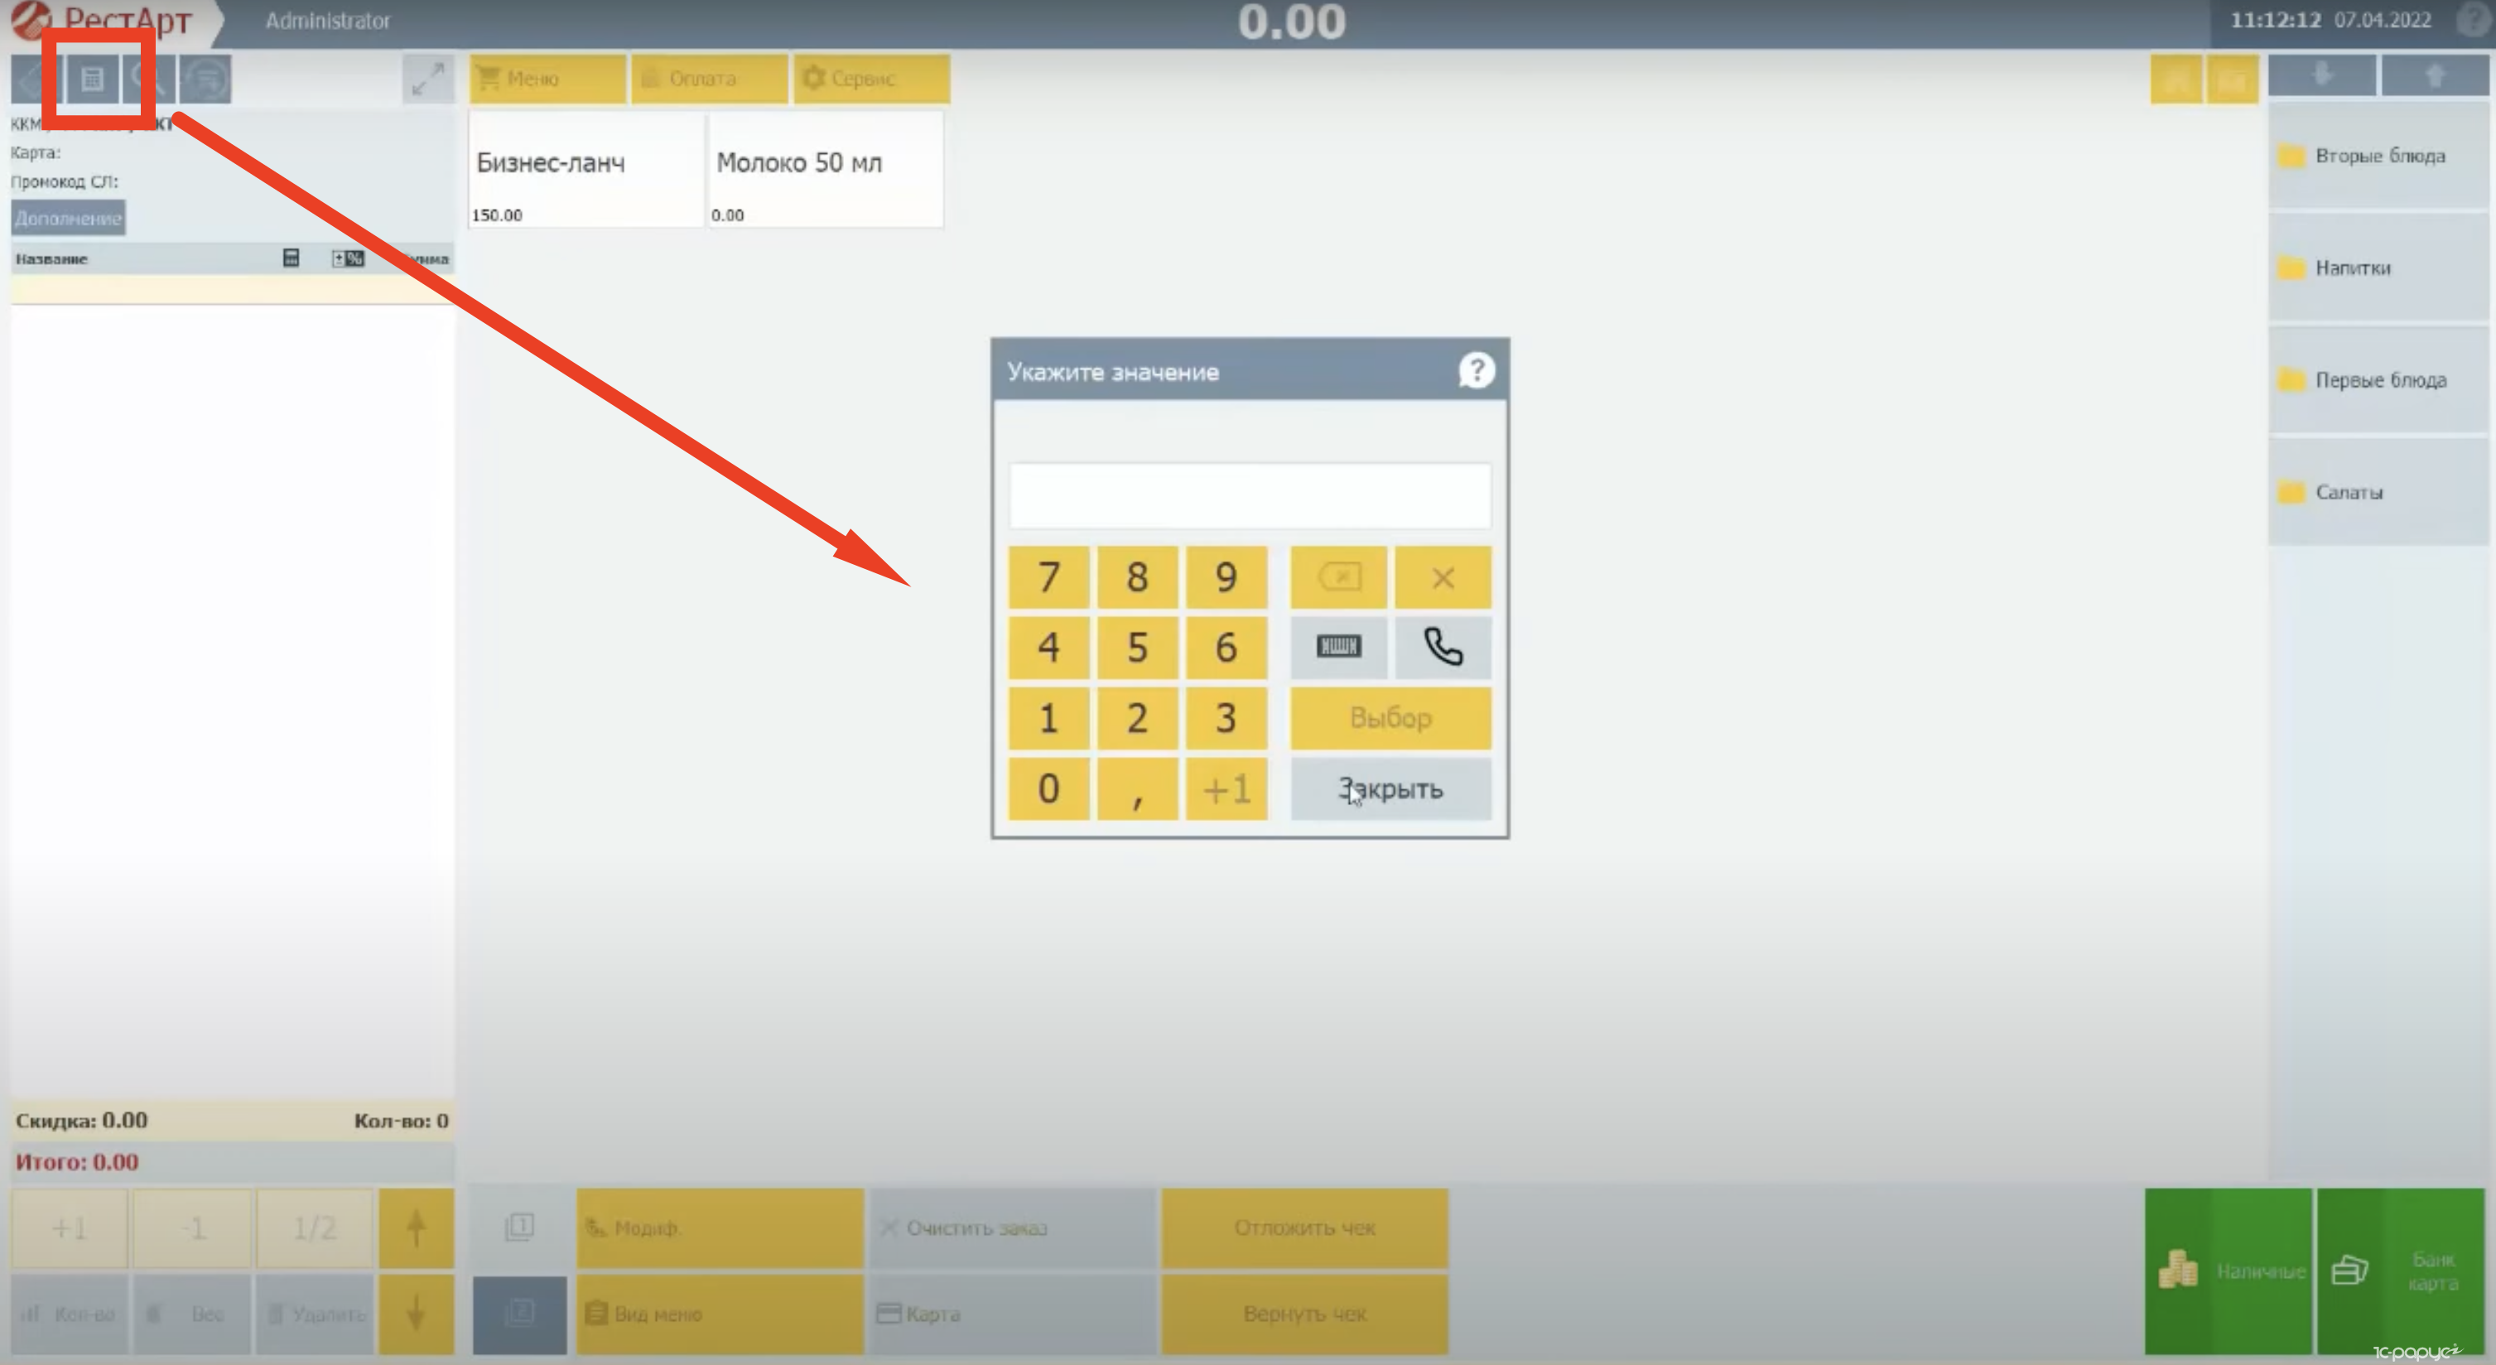Image resolution: width=2496 pixels, height=1365 pixels.
Task: Open the Сервис tab
Action: tap(871, 79)
